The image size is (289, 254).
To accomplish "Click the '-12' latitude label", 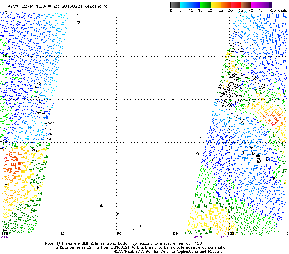I will click(x=4, y=55).
